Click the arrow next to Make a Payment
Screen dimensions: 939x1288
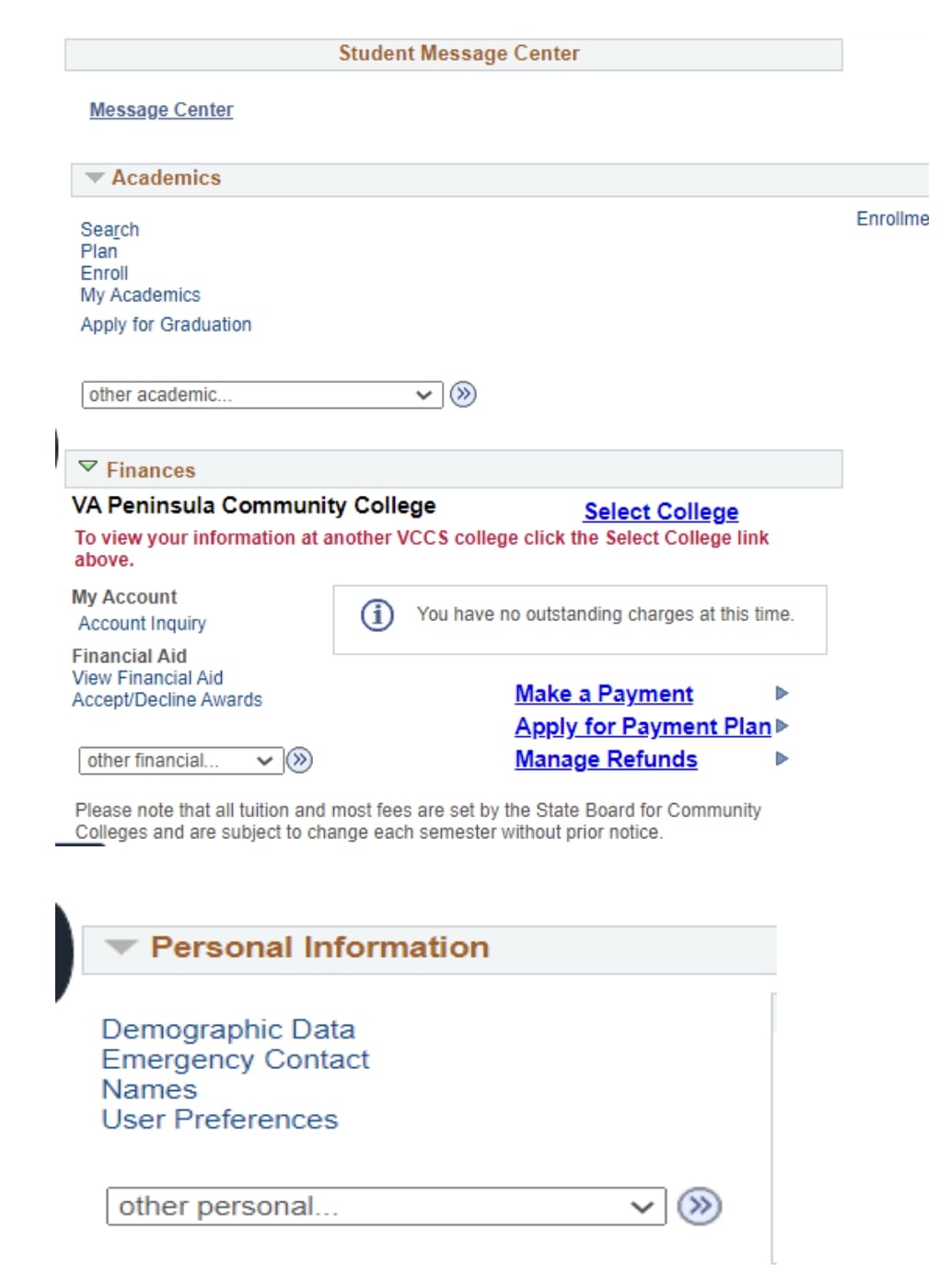782,693
